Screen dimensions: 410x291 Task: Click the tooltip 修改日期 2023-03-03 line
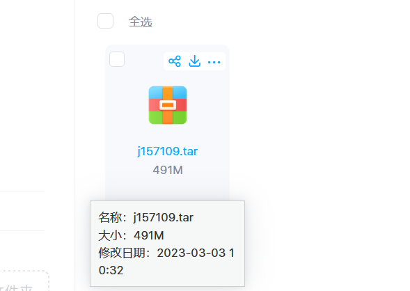click(x=166, y=253)
